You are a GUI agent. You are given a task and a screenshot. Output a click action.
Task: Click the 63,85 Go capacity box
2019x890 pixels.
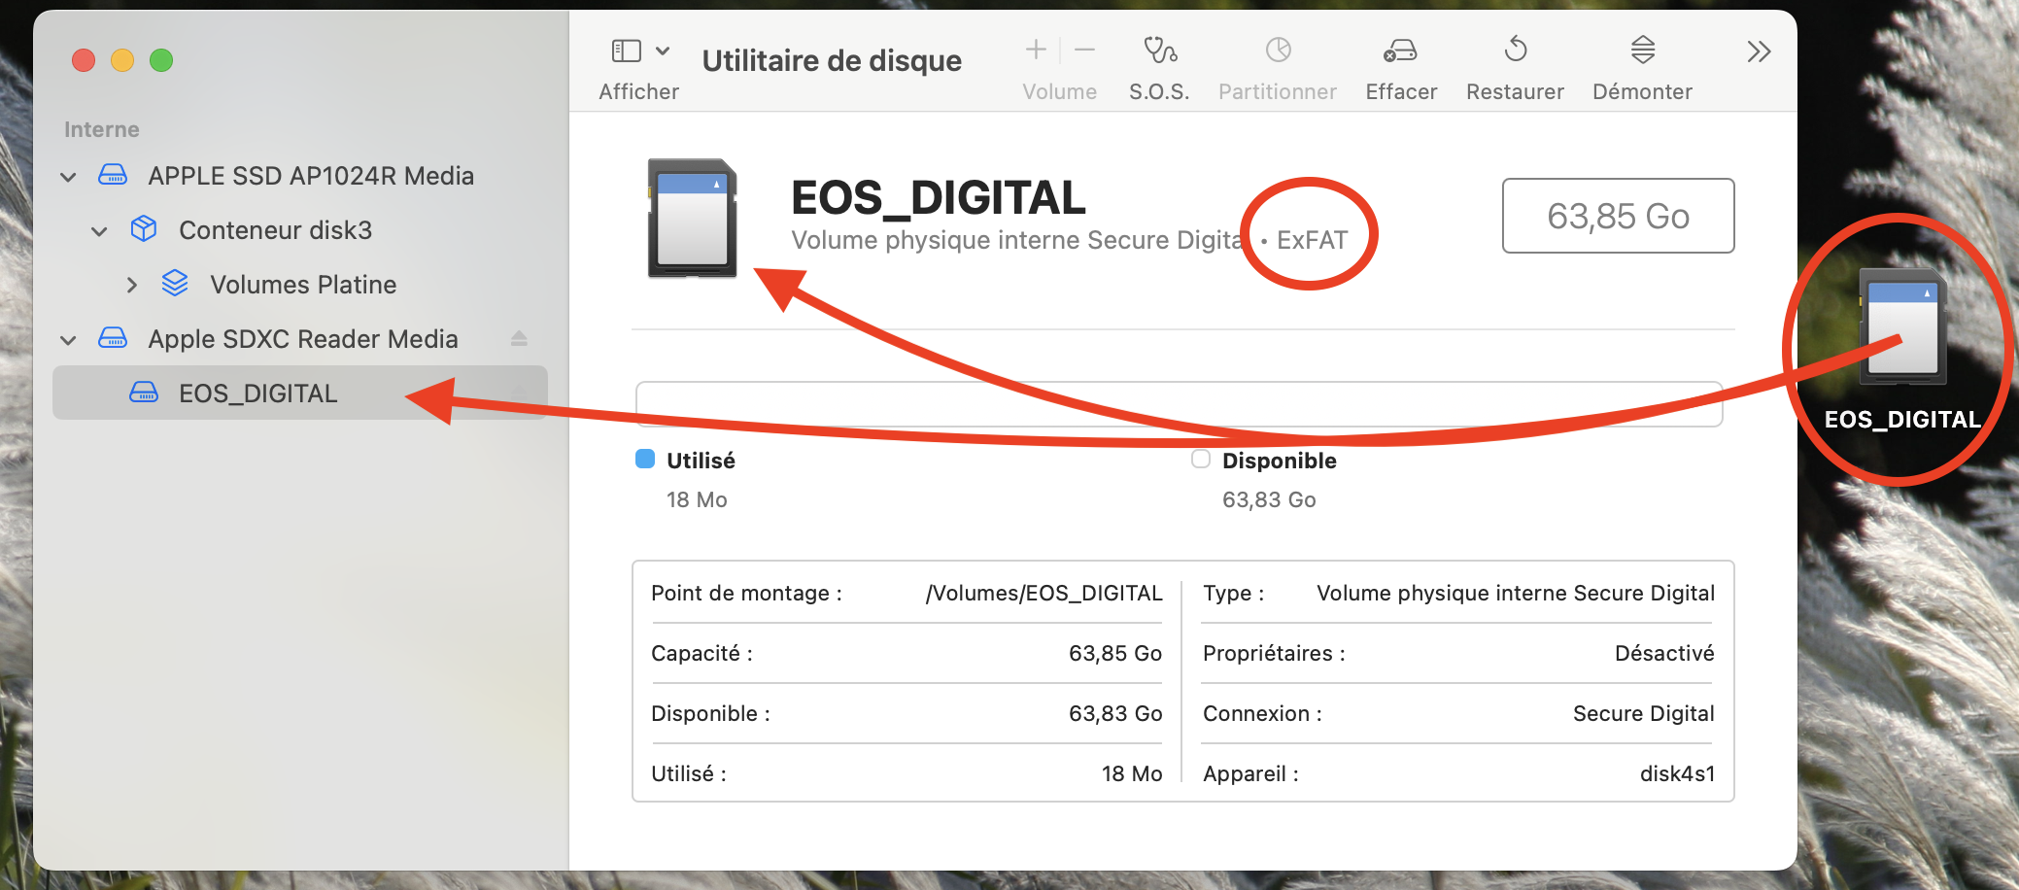pyautogui.click(x=1619, y=216)
